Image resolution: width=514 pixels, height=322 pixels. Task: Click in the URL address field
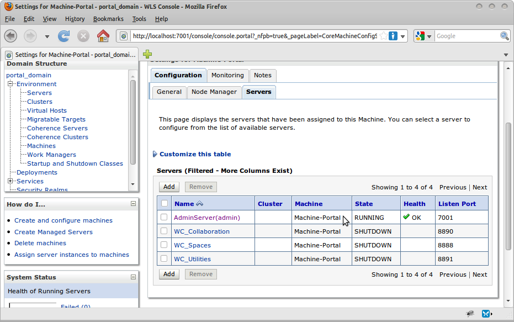tap(255, 36)
